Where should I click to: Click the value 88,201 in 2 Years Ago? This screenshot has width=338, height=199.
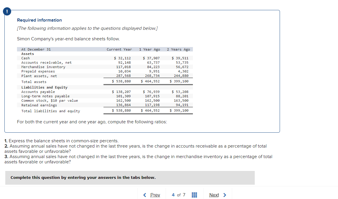click(182, 96)
